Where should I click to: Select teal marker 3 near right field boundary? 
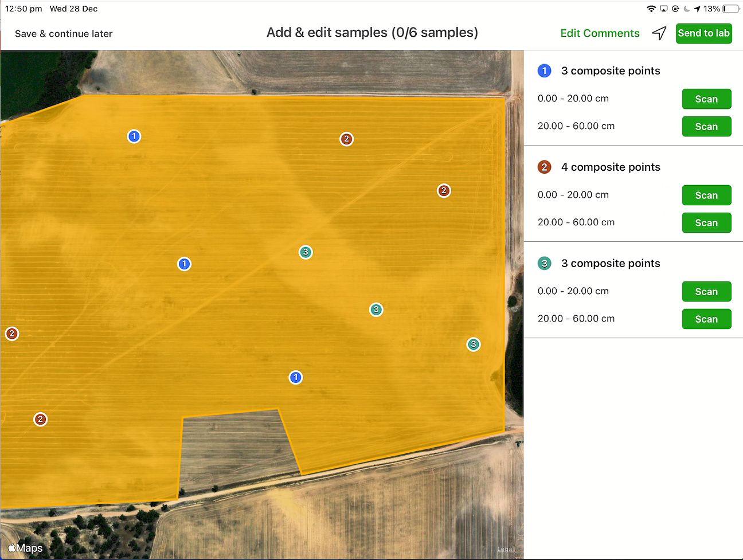[473, 344]
